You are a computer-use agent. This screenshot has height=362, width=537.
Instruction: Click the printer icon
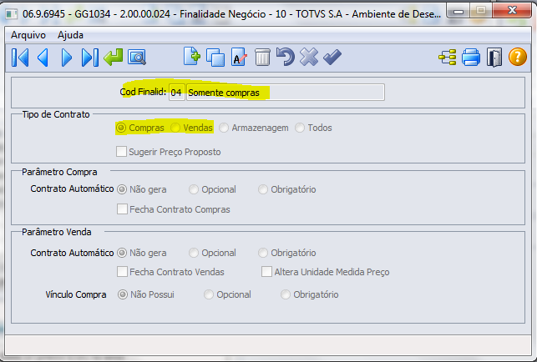(x=471, y=58)
